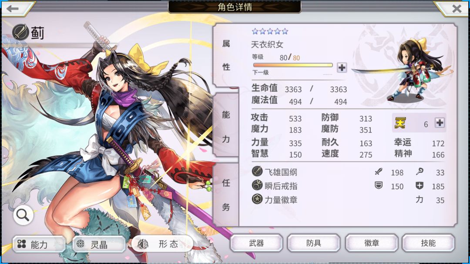Go back using the arrow icon
The width and height of the screenshot is (470, 264).
[13, 9]
